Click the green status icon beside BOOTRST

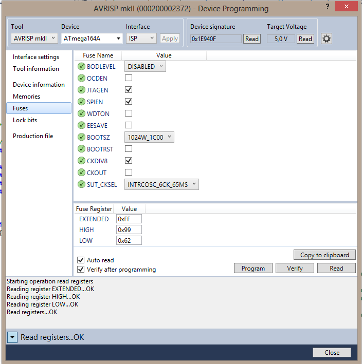(x=81, y=149)
